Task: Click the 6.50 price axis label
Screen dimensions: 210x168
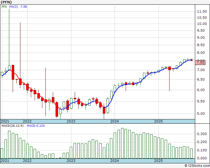Action: [201, 79]
